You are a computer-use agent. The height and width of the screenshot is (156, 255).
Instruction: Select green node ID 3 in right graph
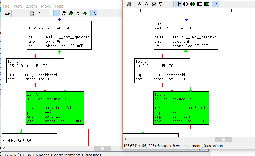(181, 108)
